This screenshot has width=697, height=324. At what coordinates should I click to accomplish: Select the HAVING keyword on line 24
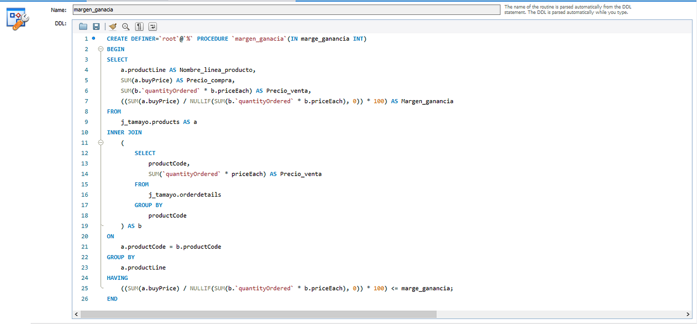coord(117,277)
